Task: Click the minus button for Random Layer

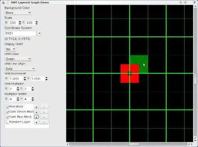Action: 44,122
